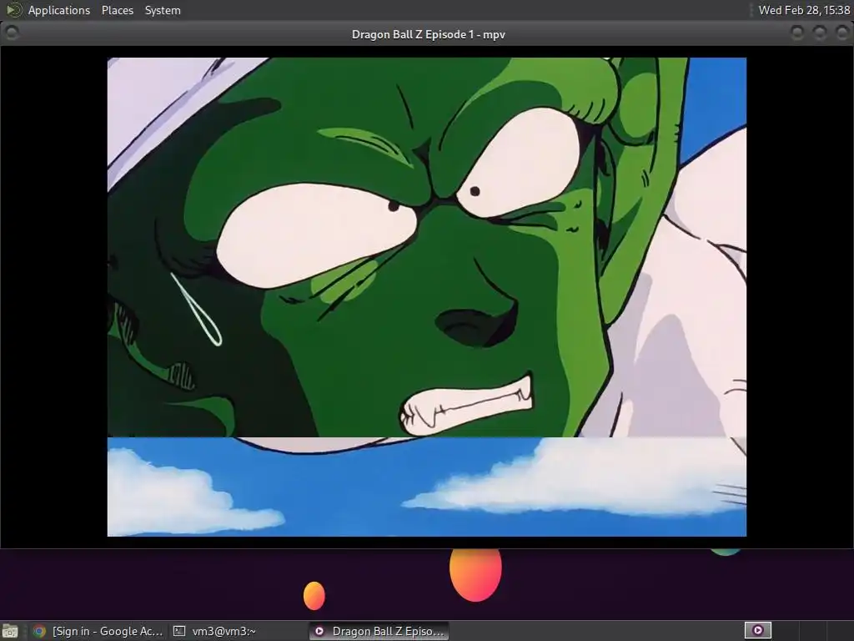Click the mpv video frame to focus playback
Image resolution: width=854 pixels, height=641 pixels.
click(426, 296)
